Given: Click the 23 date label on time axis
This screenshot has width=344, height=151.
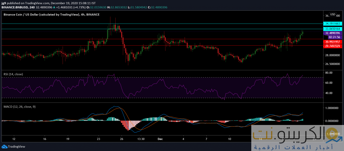Looking at the screenshot, I should click(99, 139).
